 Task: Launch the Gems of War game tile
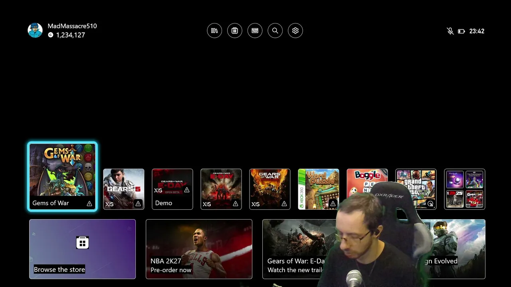(62, 176)
